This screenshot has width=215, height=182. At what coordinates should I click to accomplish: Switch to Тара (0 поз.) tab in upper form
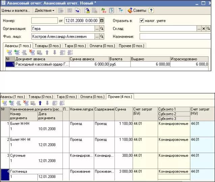[75, 46]
